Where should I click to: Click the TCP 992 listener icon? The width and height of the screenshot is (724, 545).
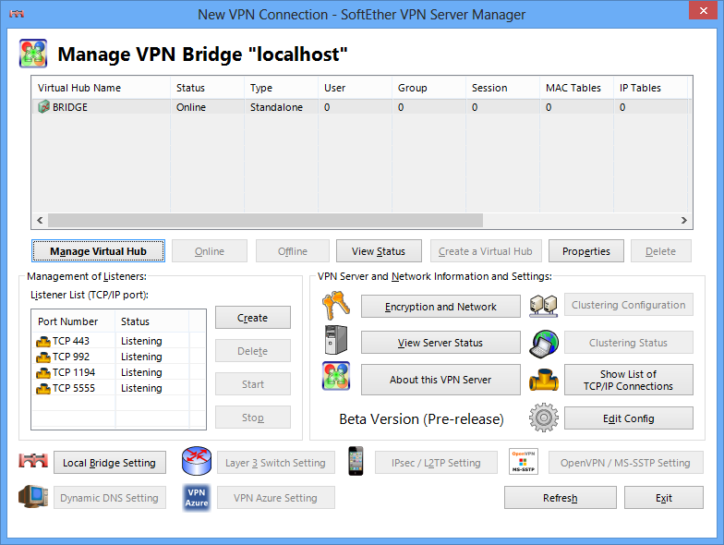point(42,357)
